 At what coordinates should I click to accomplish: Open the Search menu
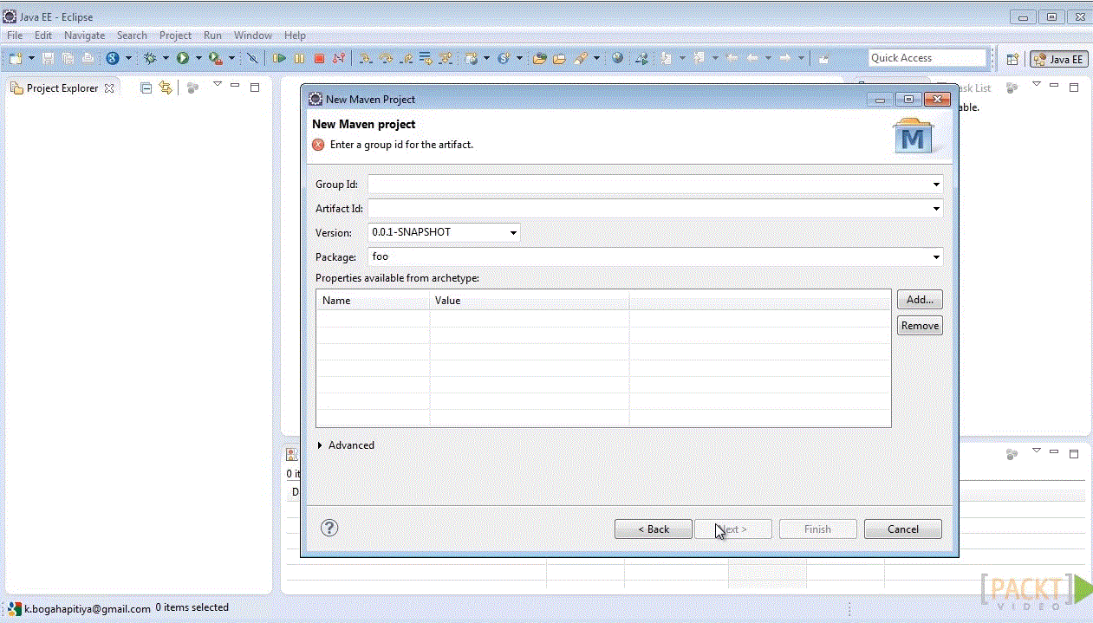[132, 36]
